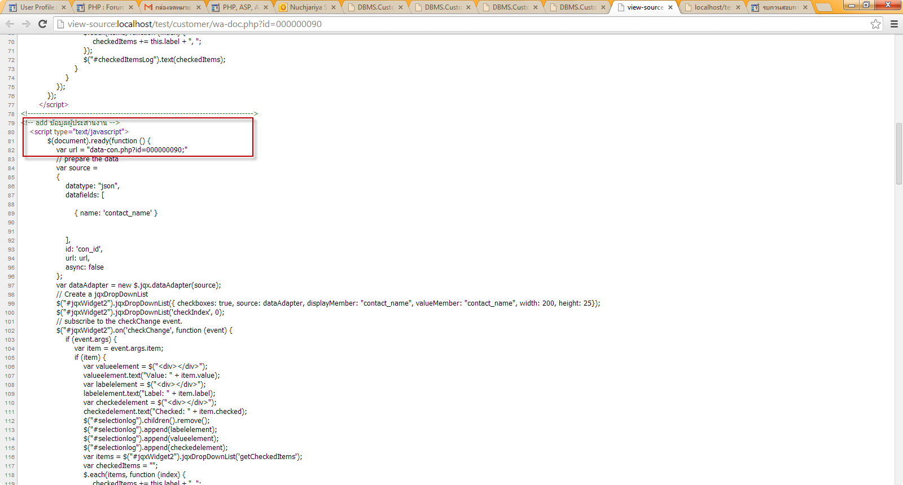
Task: Click the scrollbar up arrow
Action: (899, 38)
